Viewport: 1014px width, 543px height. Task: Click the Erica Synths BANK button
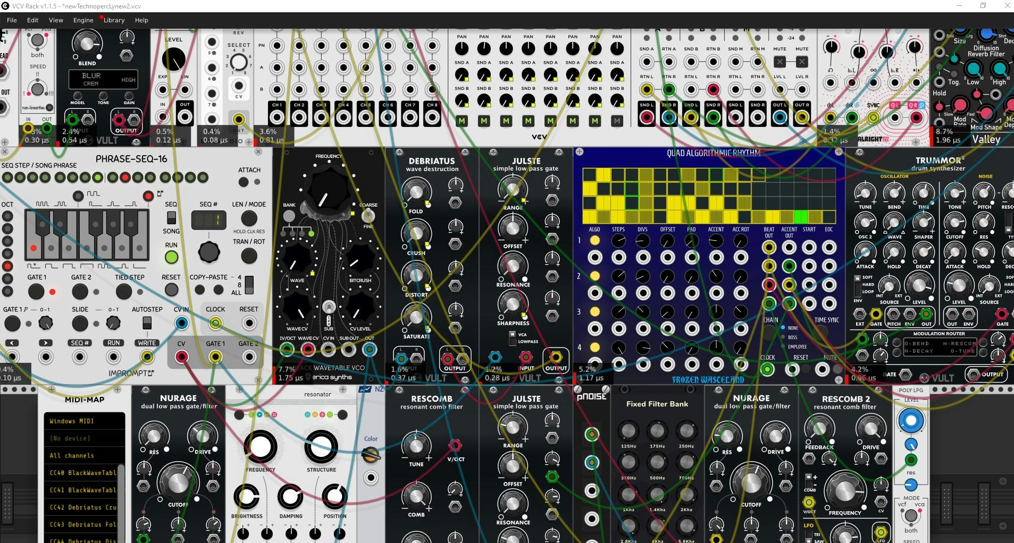pos(289,216)
